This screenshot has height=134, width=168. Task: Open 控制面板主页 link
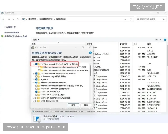10,27
